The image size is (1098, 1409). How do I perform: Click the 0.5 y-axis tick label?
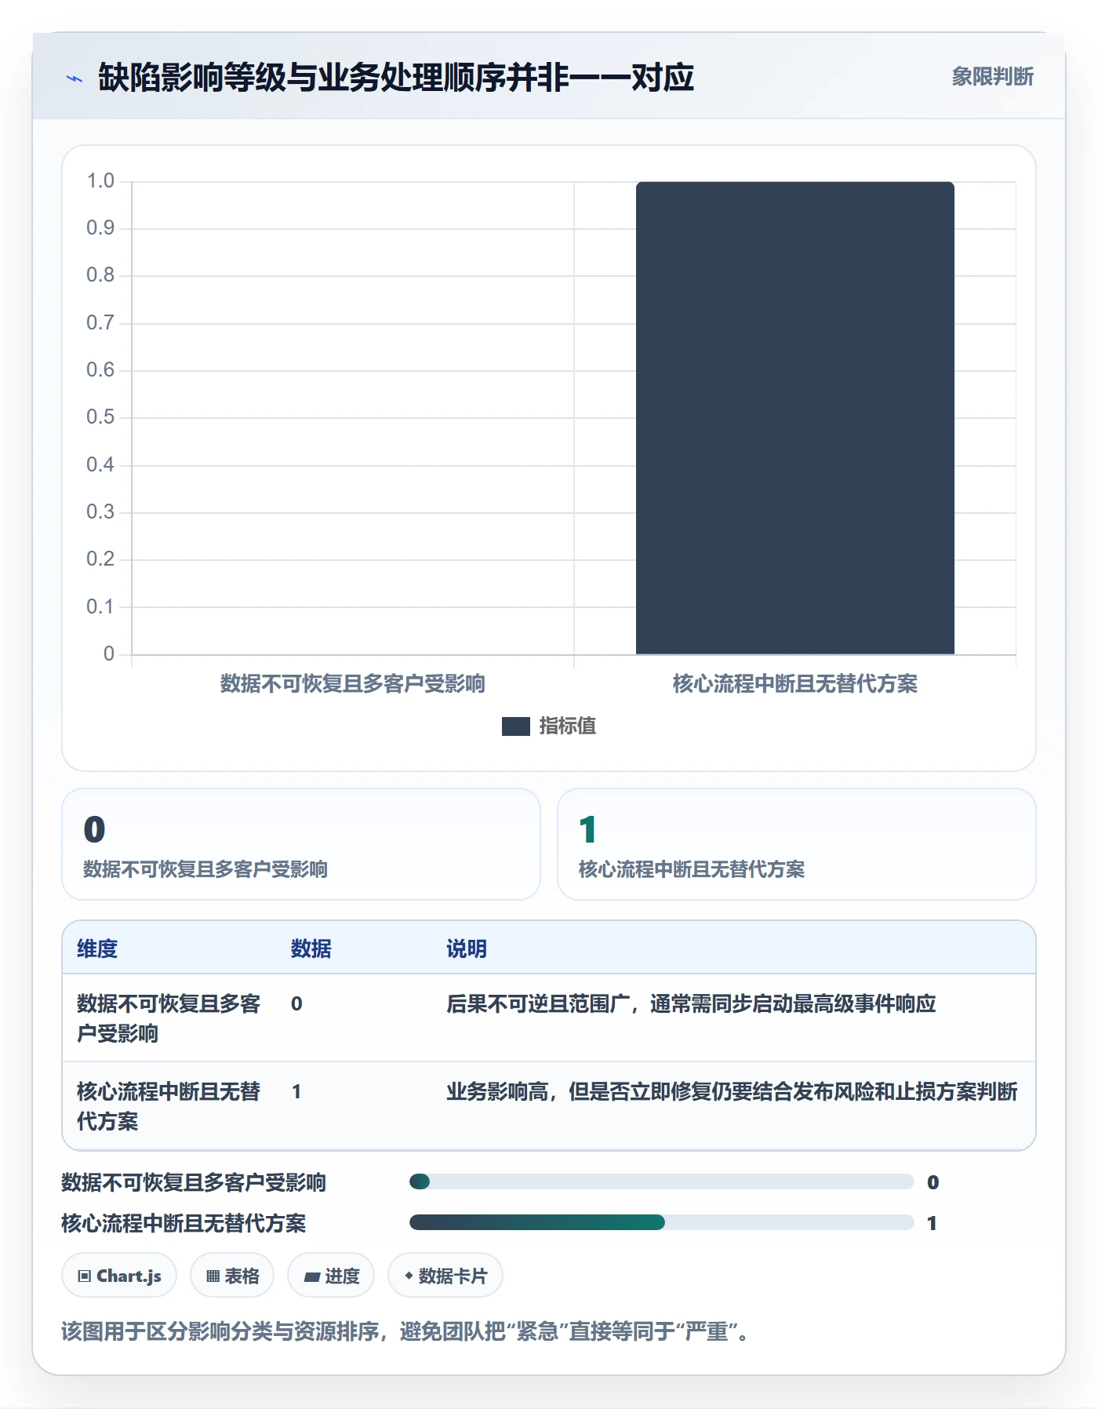100,417
